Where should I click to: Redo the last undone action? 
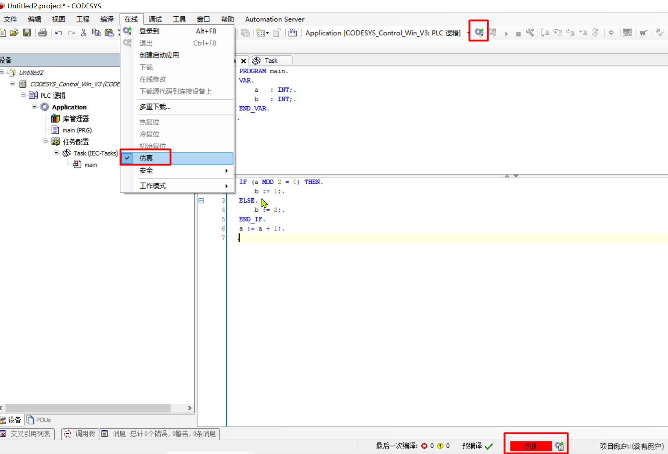(71, 33)
